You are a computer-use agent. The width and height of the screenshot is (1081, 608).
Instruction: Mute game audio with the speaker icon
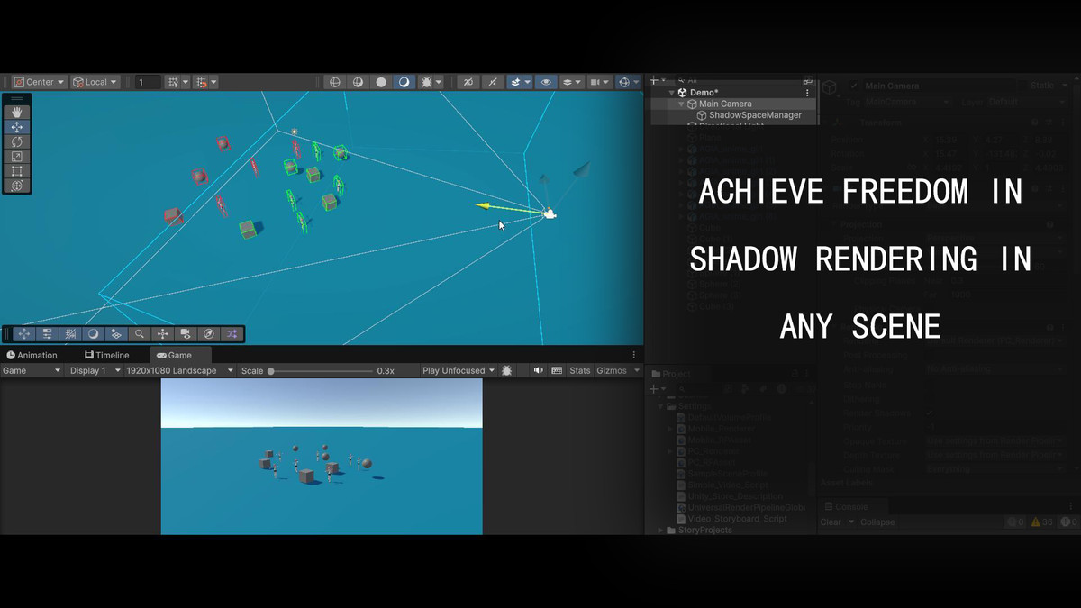538,370
